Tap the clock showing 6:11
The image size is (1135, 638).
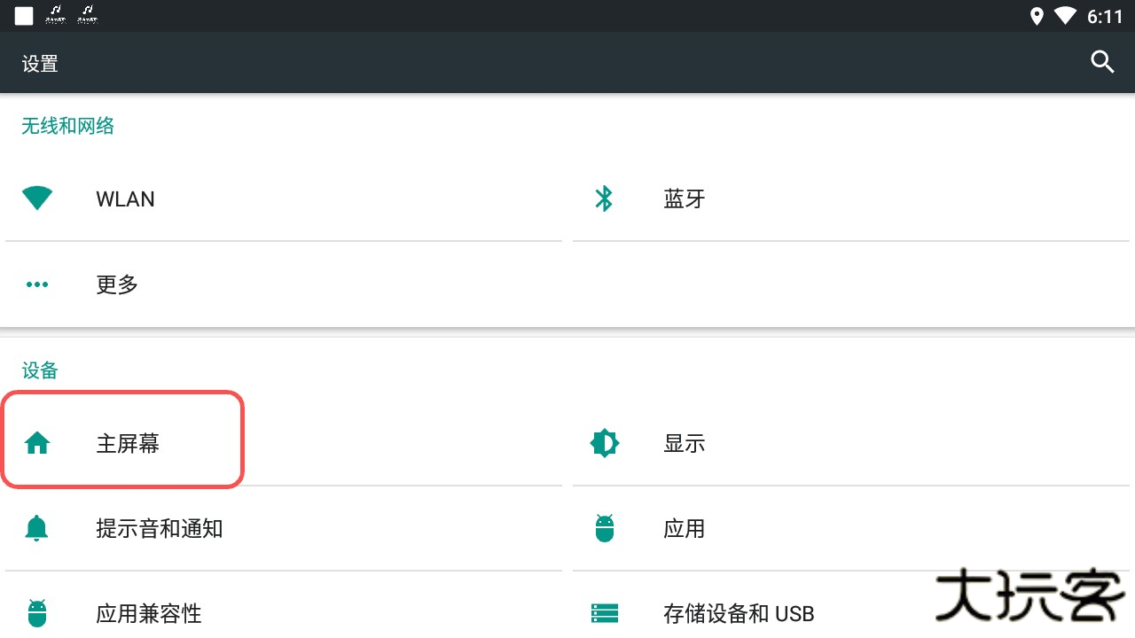[1107, 15]
